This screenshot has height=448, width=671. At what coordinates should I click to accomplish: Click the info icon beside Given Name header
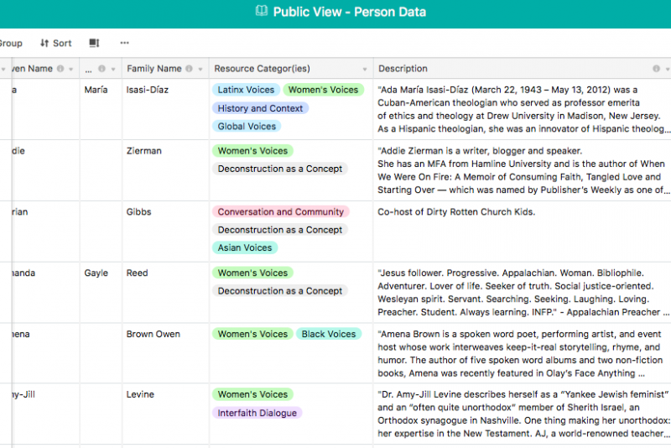point(60,69)
